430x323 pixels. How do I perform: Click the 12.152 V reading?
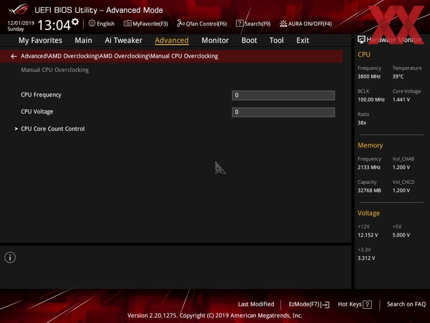tap(368, 235)
